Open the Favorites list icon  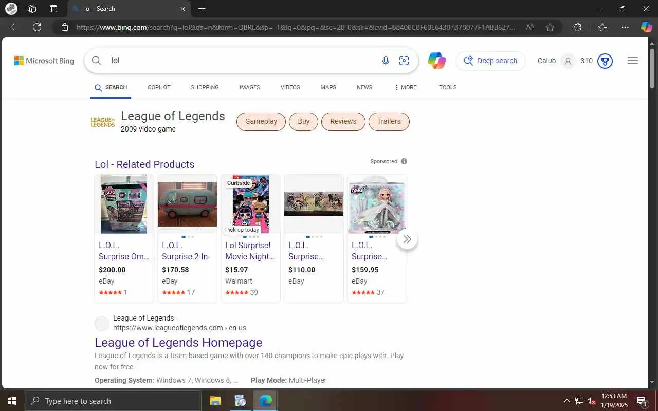click(602, 27)
